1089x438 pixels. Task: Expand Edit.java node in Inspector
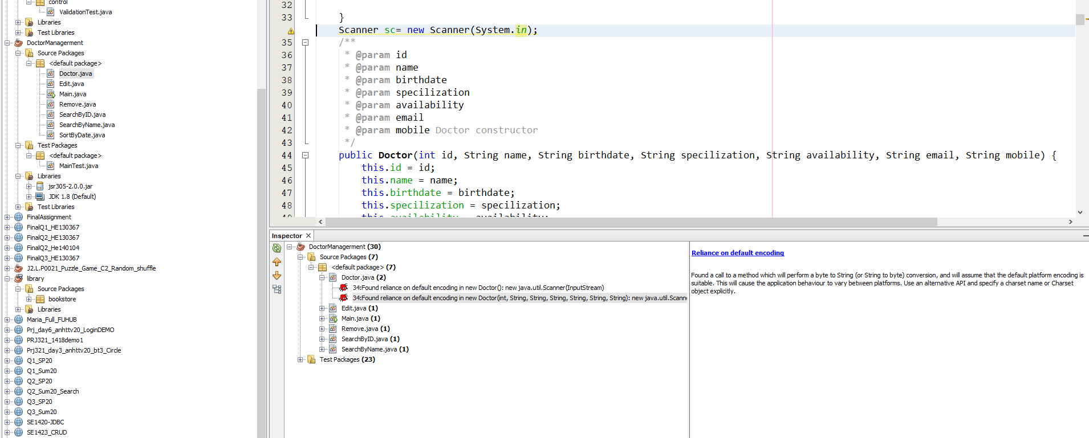click(x=322, y=308)
